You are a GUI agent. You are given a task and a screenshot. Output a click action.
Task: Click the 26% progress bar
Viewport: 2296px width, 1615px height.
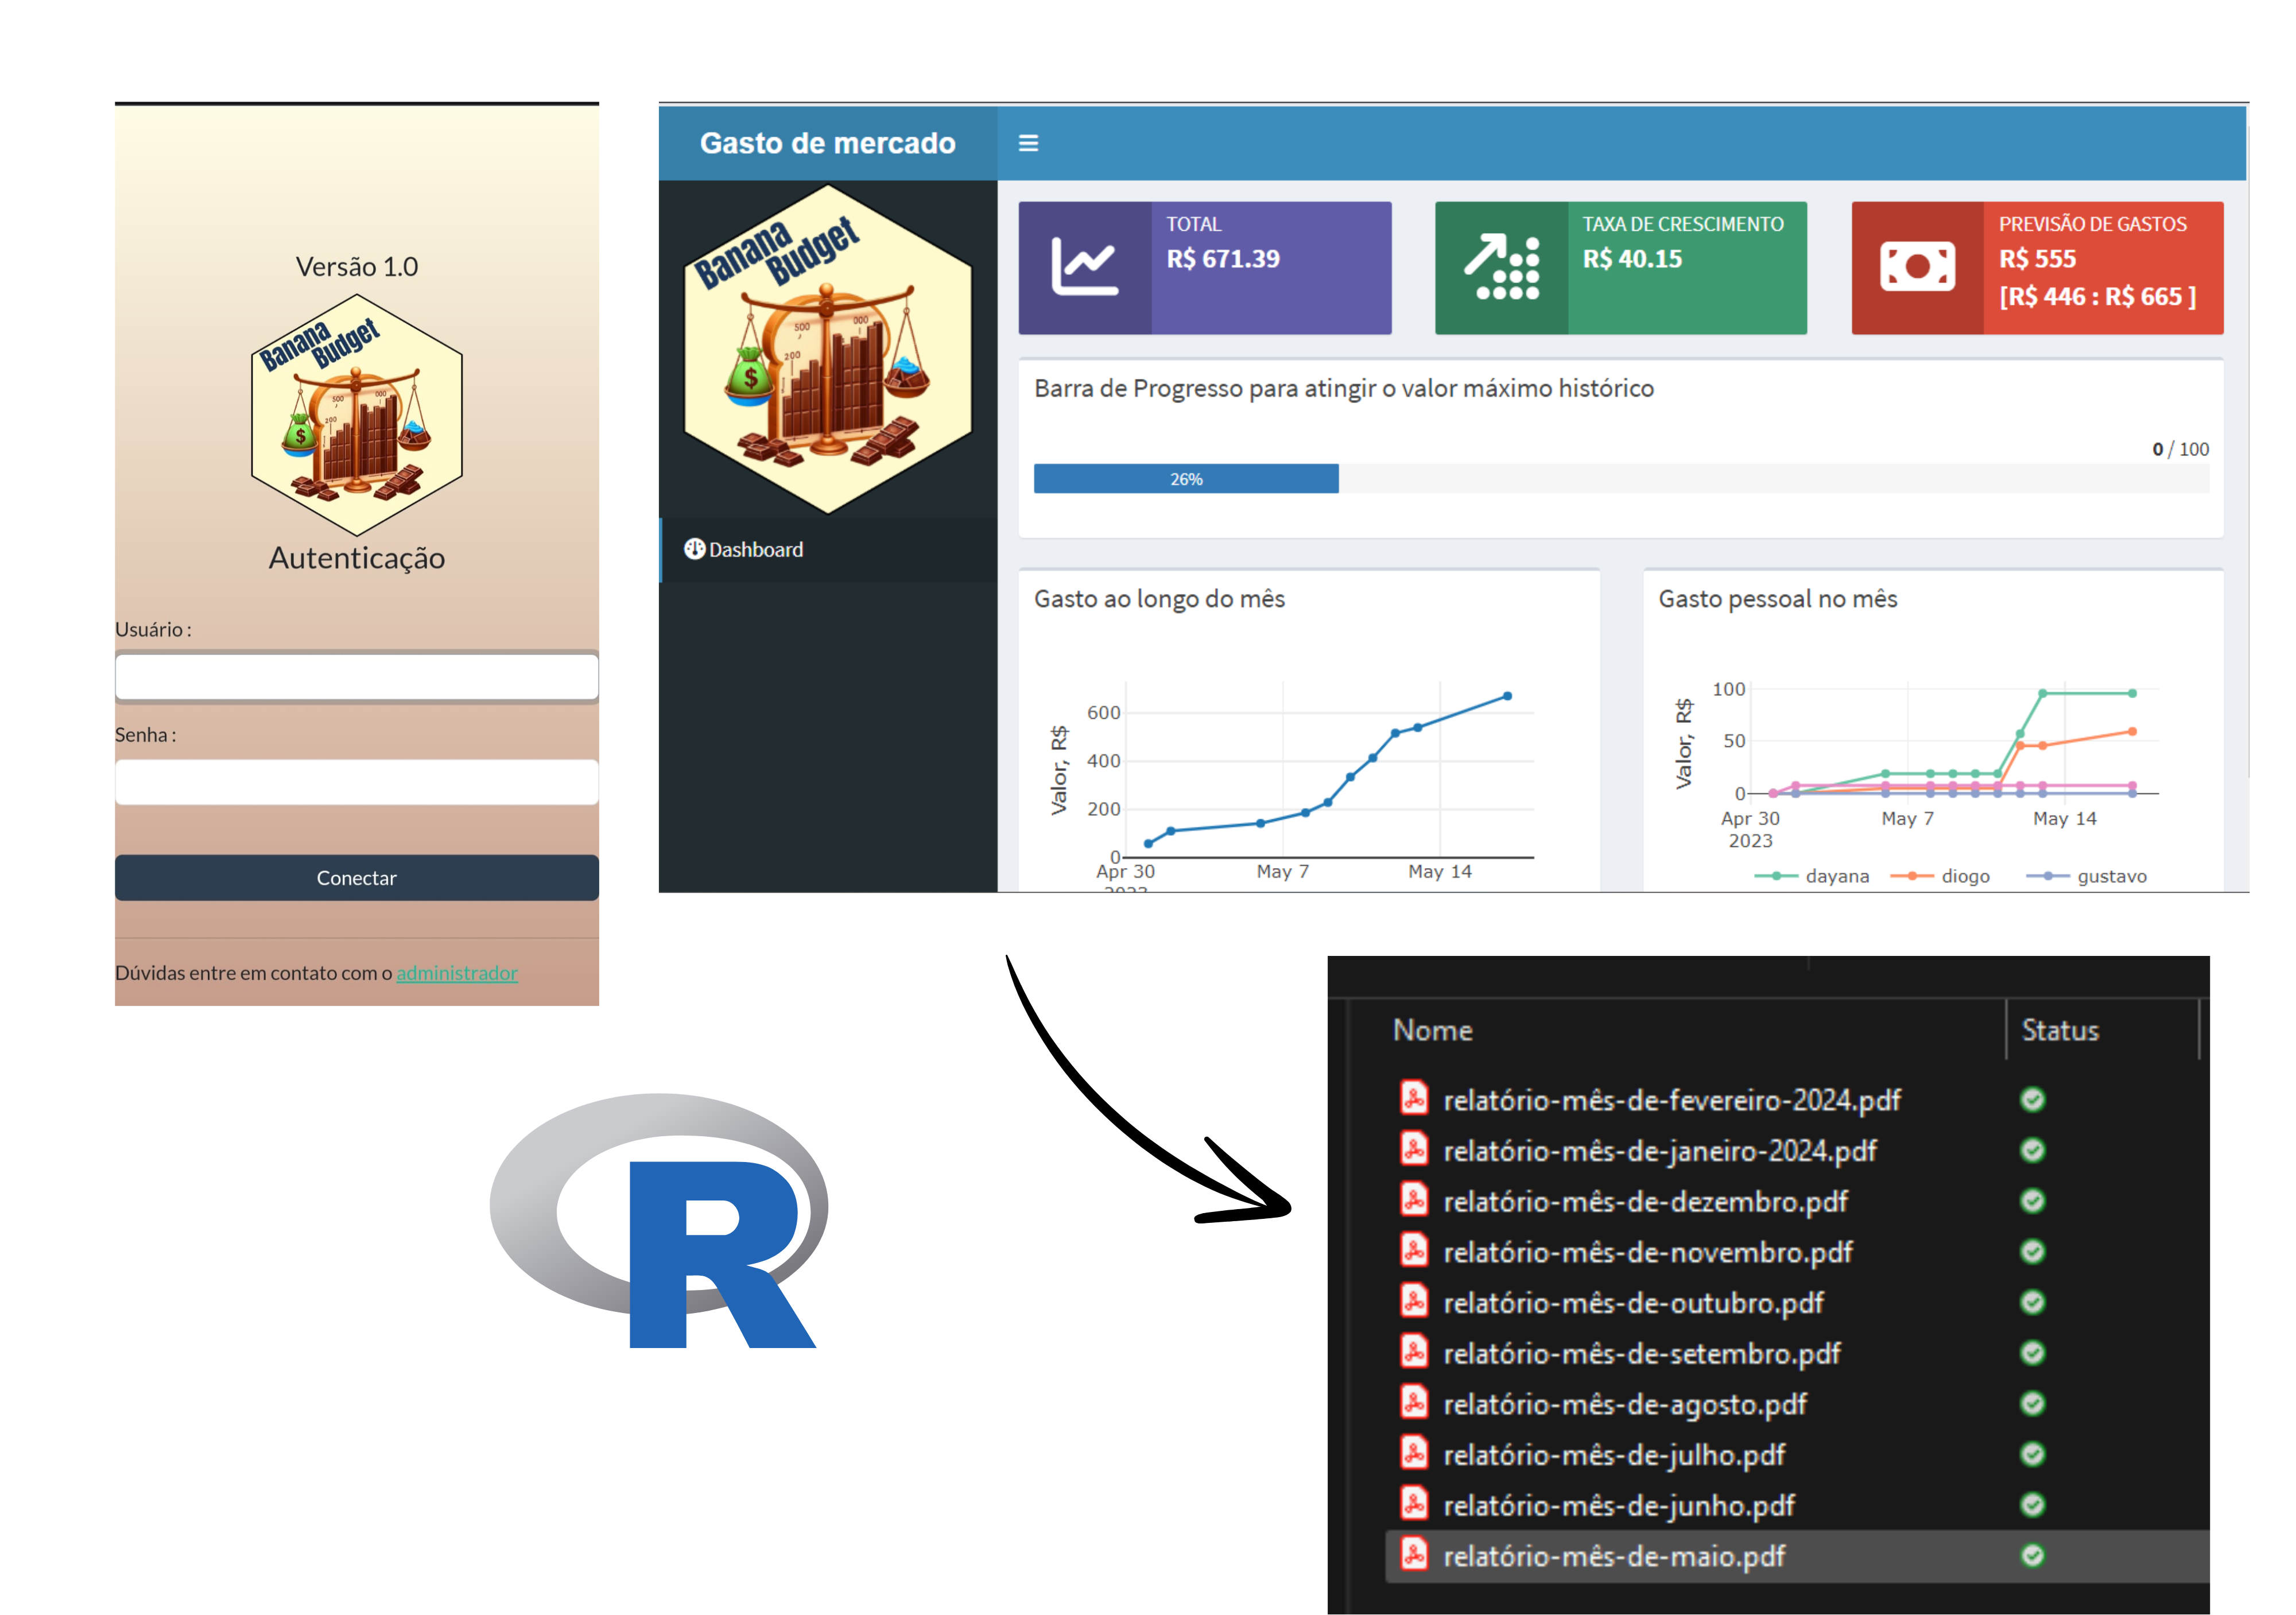pos(1186,479)
